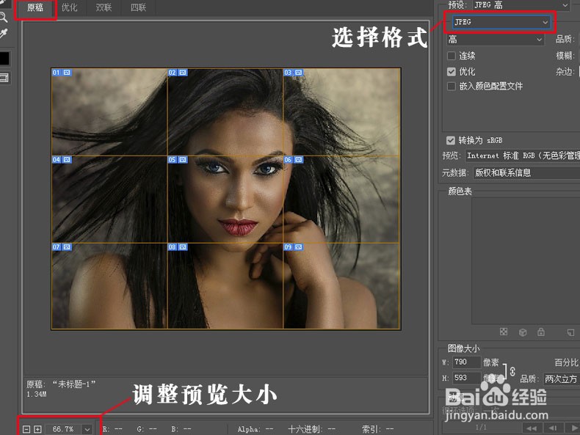The width and height of the screenshot is (580, 435).
Task: Switch to the 四联 tab
Action: pyautogui.click(x=138, y=7)
